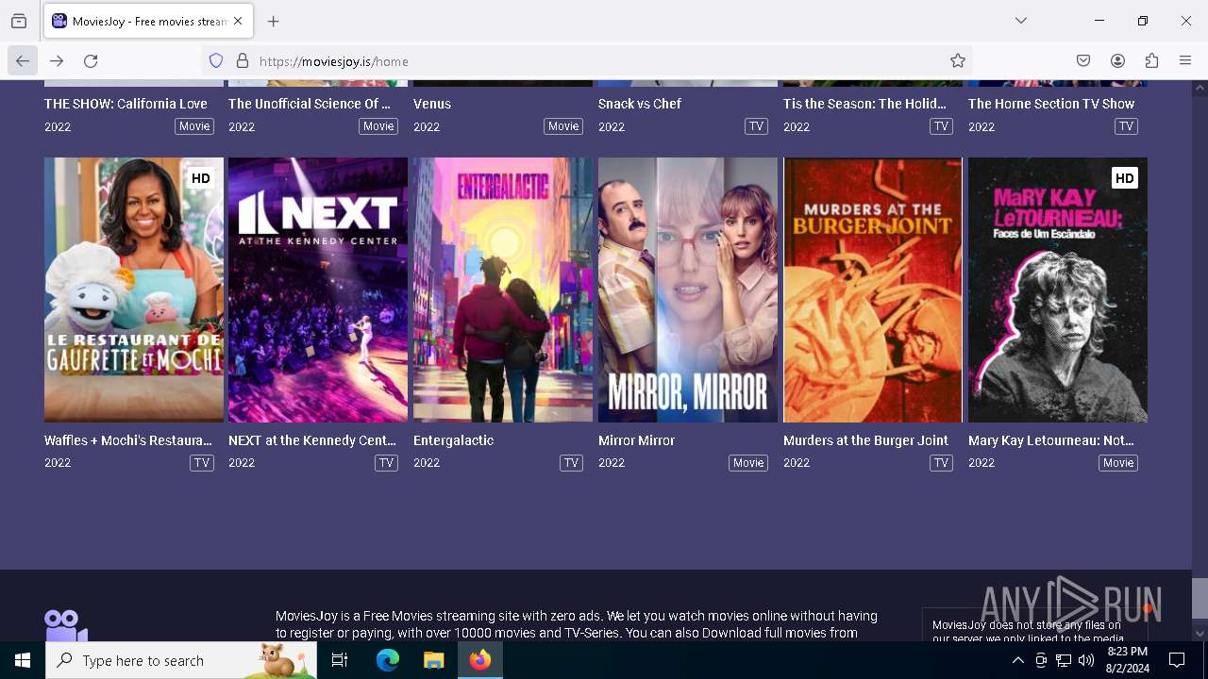This screenshot has width=1208, height=679.
Task: Open the notification center icon
Action: tap(1177, 661)
